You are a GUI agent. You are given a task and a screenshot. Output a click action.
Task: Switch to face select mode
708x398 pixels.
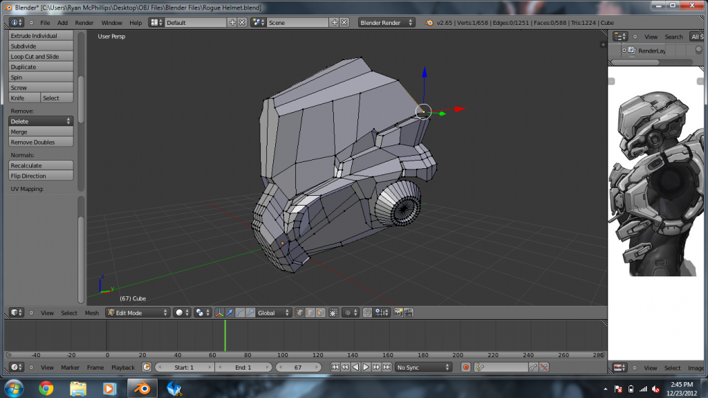(320, 313)
